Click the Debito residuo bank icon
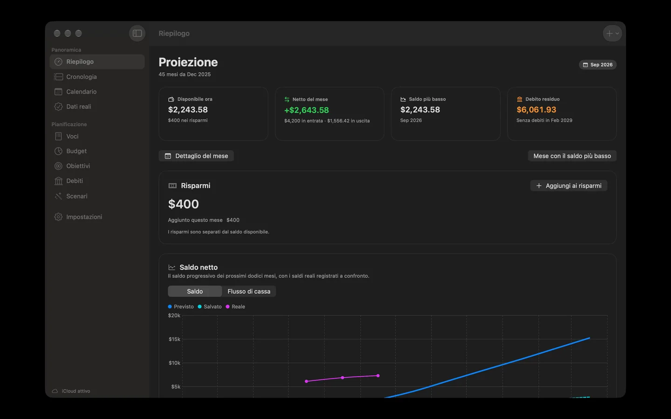671x419 pixels. click(x=520, y=99)
